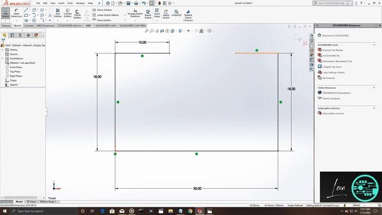Open the DisplayManager tab
382x215 pixels.
(36, 35)
